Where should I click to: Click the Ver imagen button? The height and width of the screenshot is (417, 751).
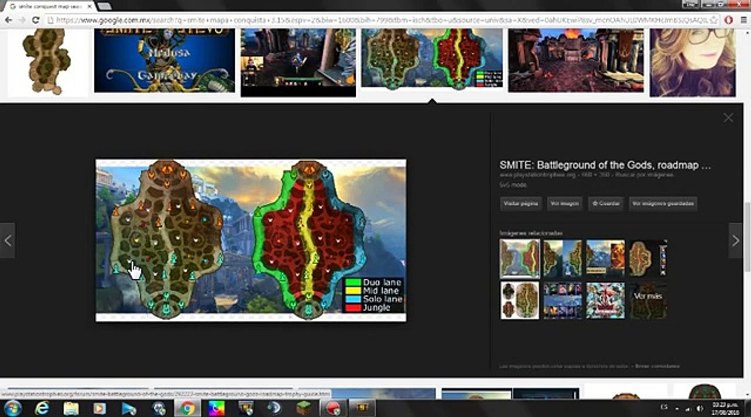pyautogui.click(x=565, y=203)
